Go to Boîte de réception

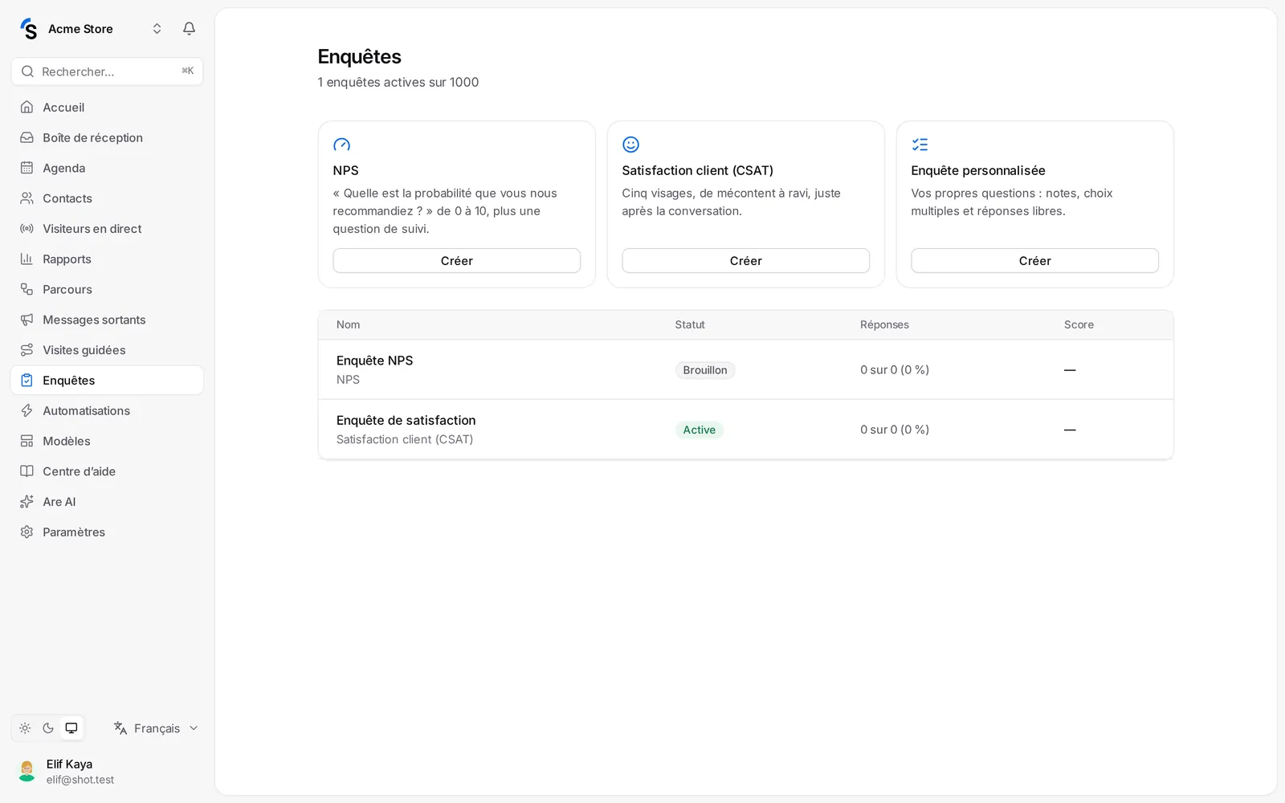(107, 137)
